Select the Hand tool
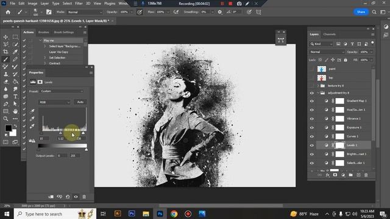Viewport: 390px width, 219px height. coord(15,111)
